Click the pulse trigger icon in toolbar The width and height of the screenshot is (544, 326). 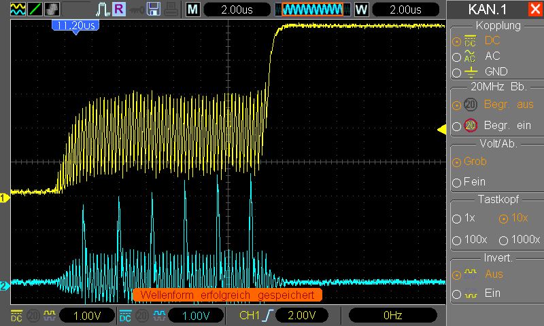(103, 10)
